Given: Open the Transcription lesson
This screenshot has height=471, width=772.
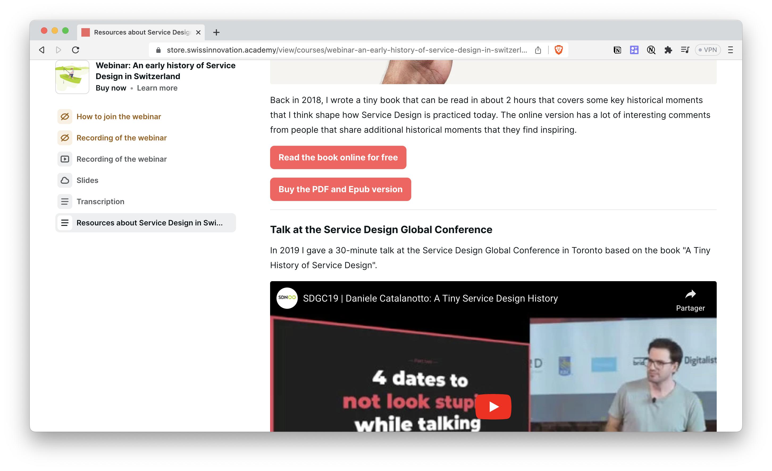Looking at the screenshot, I should [100, 202].
